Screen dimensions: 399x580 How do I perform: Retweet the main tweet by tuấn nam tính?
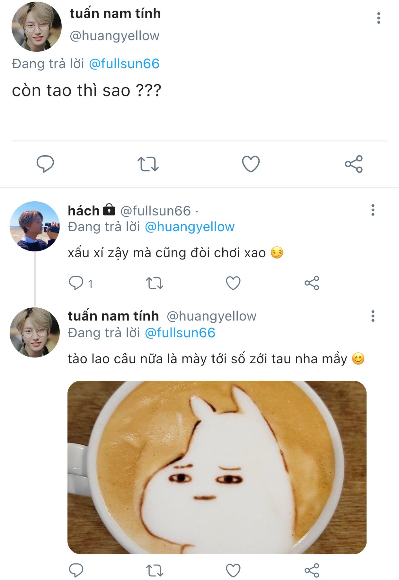tap(148, 164)
